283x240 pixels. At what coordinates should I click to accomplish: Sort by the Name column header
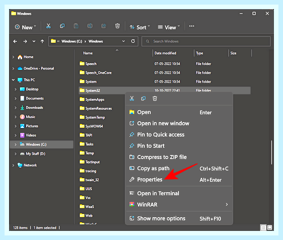88,53
